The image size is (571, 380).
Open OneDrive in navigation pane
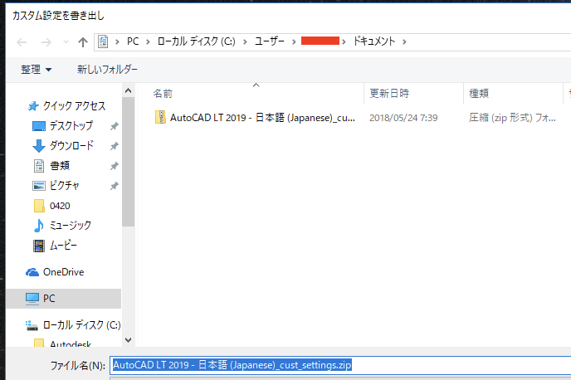click(63, 272)
